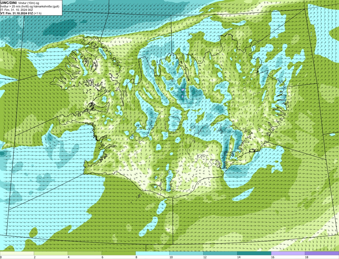Click the 0–2 m/s pale yellow legend swatch

click(x=17, y=253)
